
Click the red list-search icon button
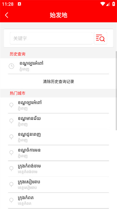point(100,38)
